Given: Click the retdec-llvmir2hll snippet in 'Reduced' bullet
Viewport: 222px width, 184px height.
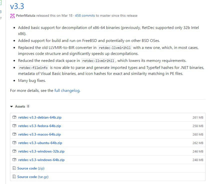Looking at the screenshot, I should point(98,61).
